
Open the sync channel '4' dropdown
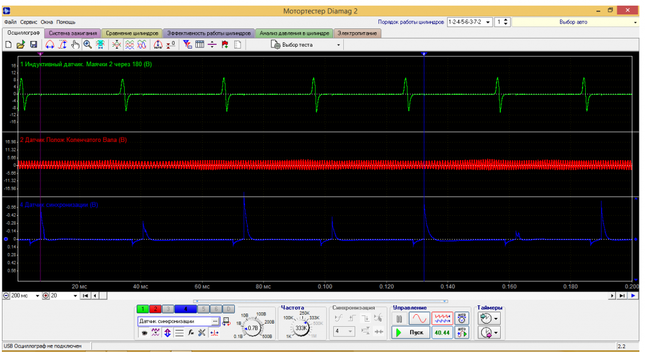click(x=344, y=331)
